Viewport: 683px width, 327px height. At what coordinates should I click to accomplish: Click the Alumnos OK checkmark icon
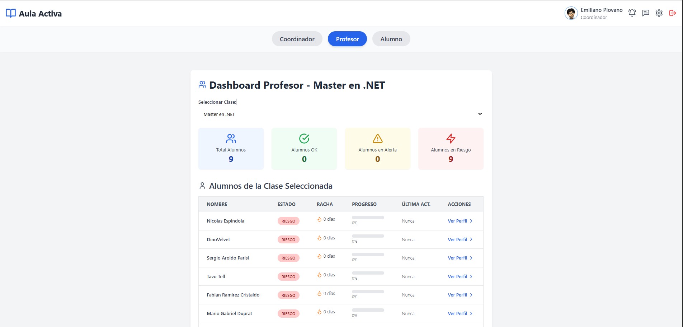304,139
